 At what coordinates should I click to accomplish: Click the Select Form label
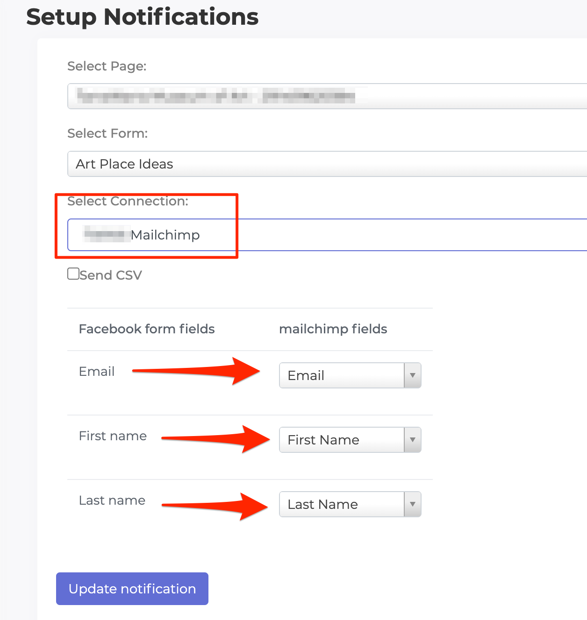click(x=107, y=133)
